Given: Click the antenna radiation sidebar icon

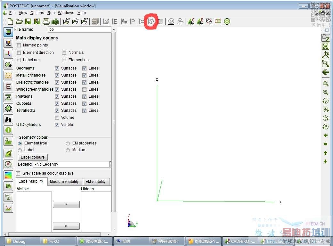Looking at the screenshot, I should [x=8, y=197].
